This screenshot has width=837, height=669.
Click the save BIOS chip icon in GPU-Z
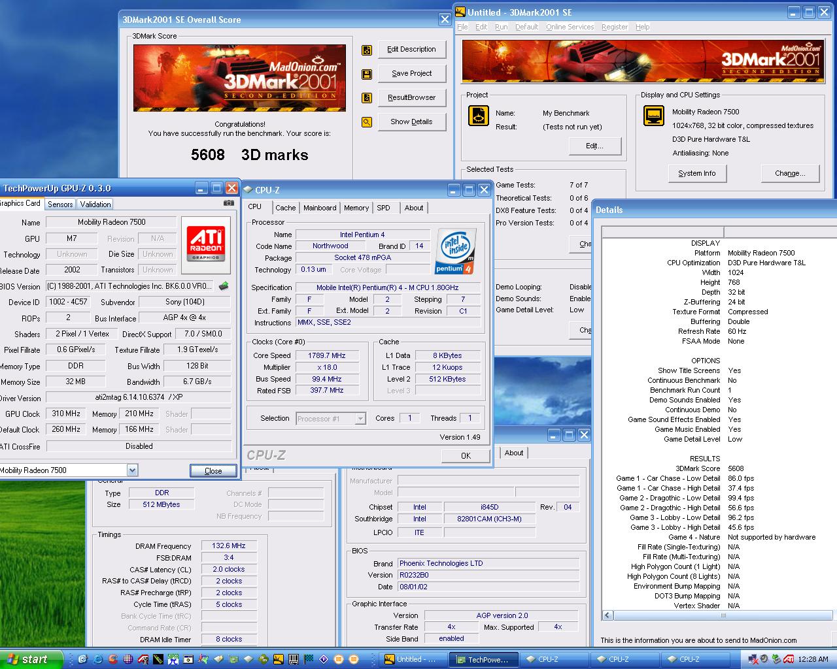[224, 286]
